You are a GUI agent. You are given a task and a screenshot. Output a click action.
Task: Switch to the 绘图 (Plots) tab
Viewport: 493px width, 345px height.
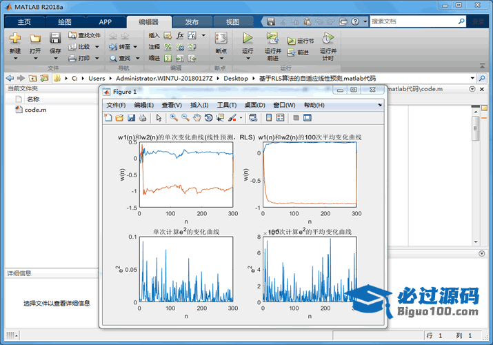click(65, 21)
